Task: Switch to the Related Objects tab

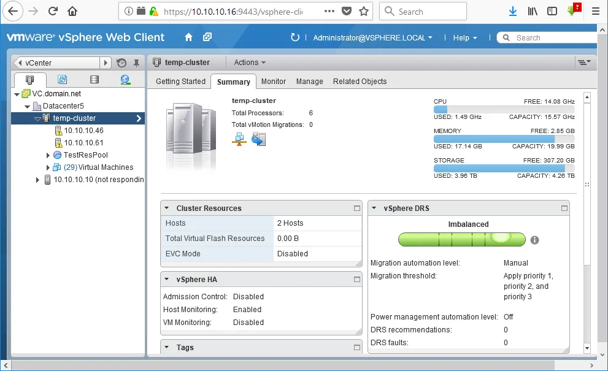Action: tap(360, 82)
